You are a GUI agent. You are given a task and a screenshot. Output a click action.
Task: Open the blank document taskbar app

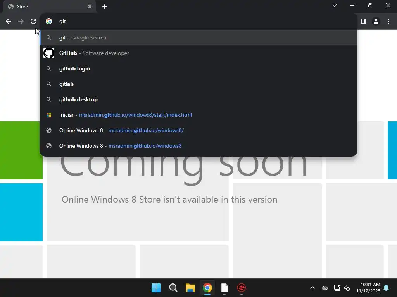pyautogui.click(x=224, y=288)
